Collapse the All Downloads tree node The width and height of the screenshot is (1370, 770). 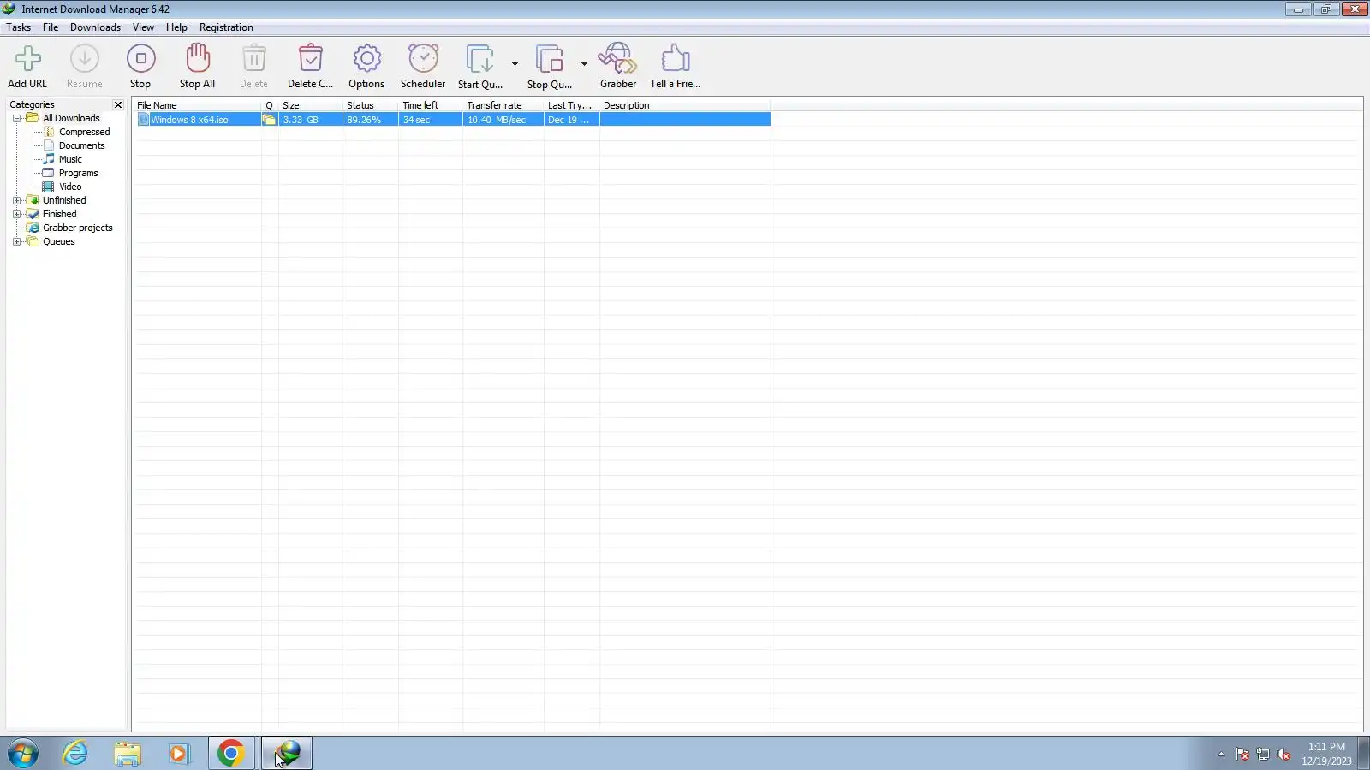click(x=16, y=118)
